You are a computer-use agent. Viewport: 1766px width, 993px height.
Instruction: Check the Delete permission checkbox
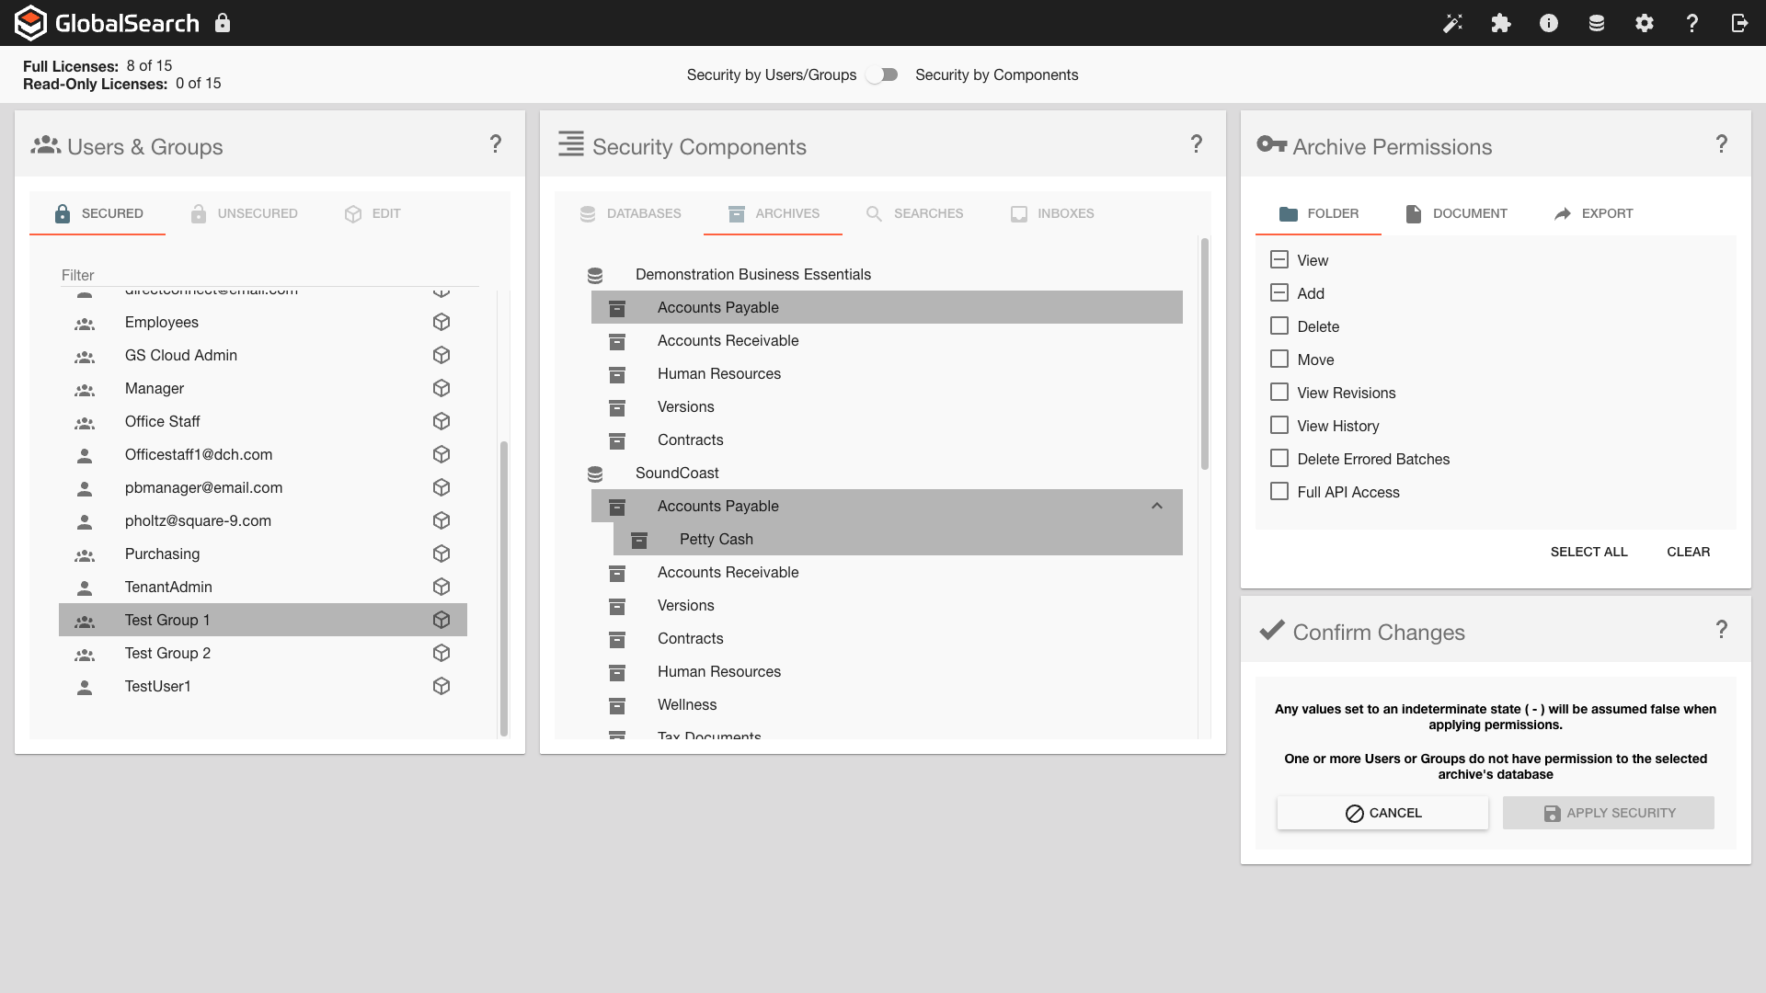coord(1279,326)
